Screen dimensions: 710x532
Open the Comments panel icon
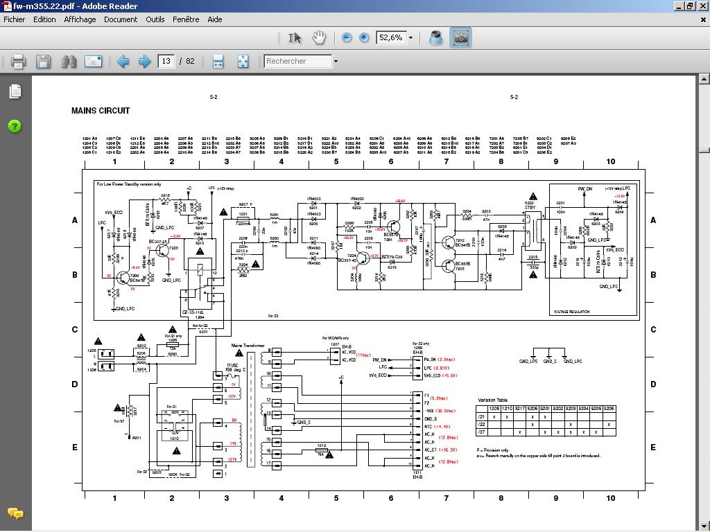tap(15, 514)
